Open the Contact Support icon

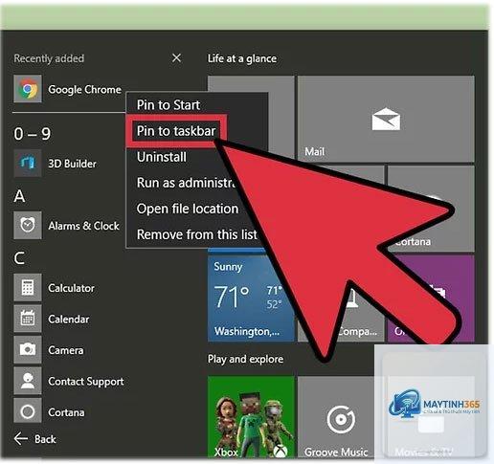[x=28, y=381]
